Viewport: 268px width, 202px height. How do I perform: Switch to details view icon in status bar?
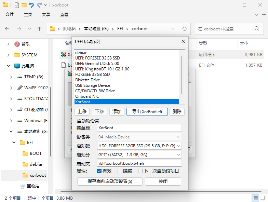tap(255, 198)
